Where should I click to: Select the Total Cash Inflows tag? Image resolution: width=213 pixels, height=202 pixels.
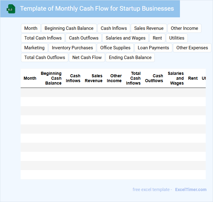pyautogui.click(x=43, y=38)
